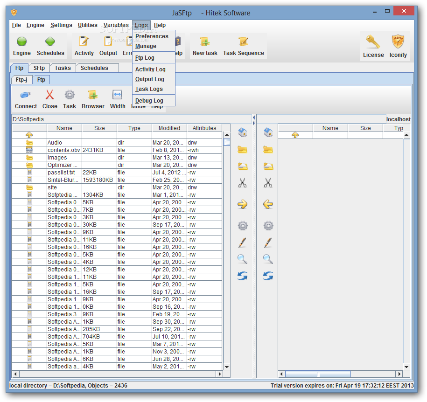Click local horizontal scrollbar right arrow

click(x=219, y=374)
